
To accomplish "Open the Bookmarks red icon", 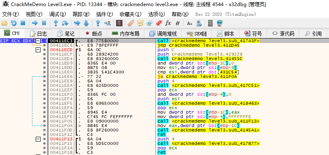I will pyautogui.click(x=159, y=23).
